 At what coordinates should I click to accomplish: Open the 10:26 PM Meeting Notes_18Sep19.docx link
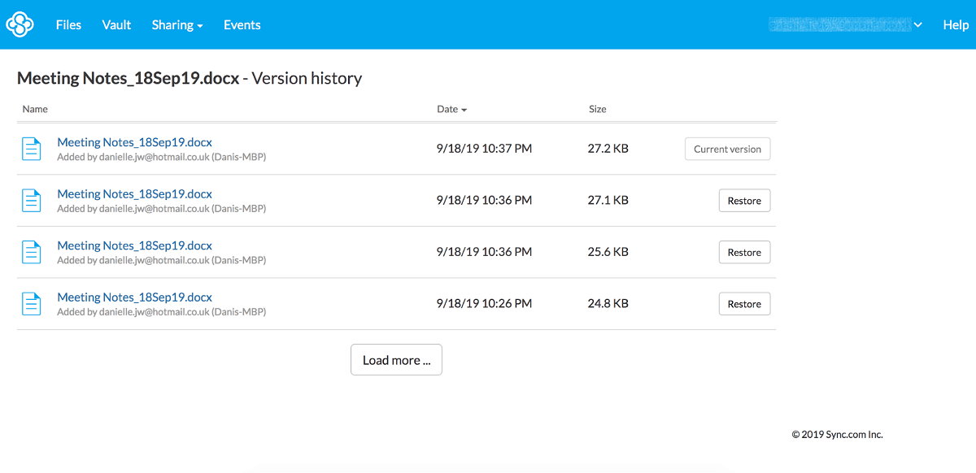click(x=134, y=297)
